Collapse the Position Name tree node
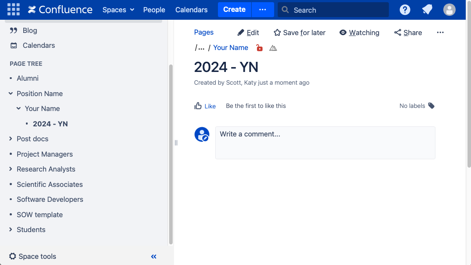This screenshot has height=265, width=471. (x=11, y=93)
